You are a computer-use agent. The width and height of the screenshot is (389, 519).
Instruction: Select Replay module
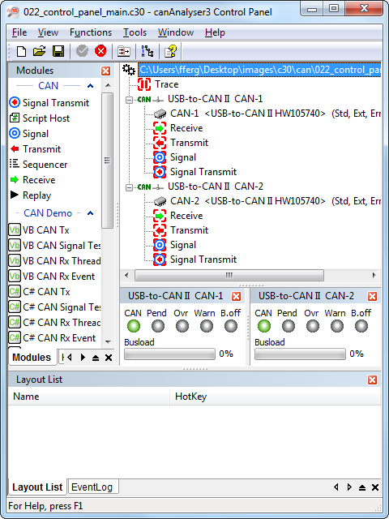pos(31,195)
